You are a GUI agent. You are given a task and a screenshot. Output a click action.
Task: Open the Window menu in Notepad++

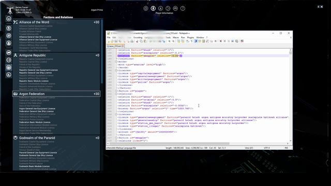(200, 38)
